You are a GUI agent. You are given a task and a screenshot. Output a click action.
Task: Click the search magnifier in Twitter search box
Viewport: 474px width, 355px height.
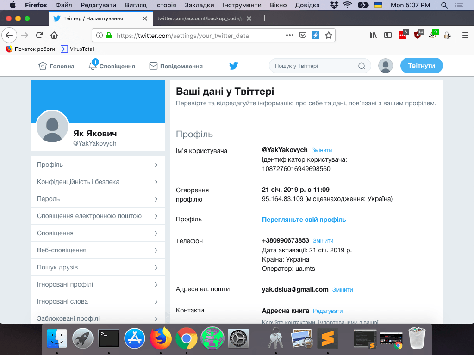362,66
